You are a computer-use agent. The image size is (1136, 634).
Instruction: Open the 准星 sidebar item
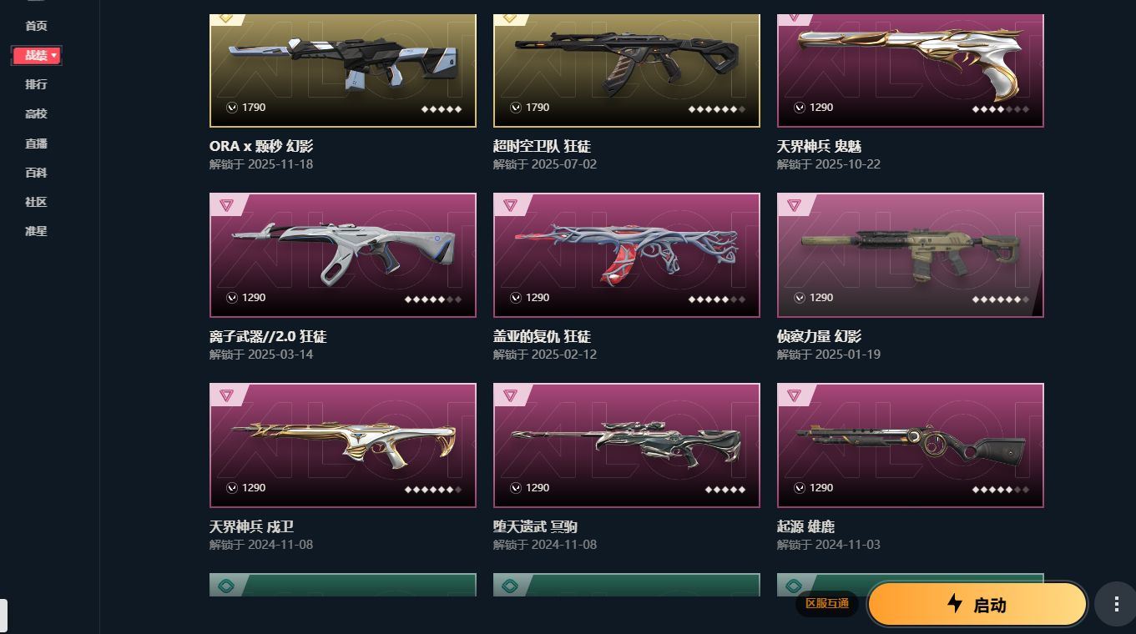(36, 231)
